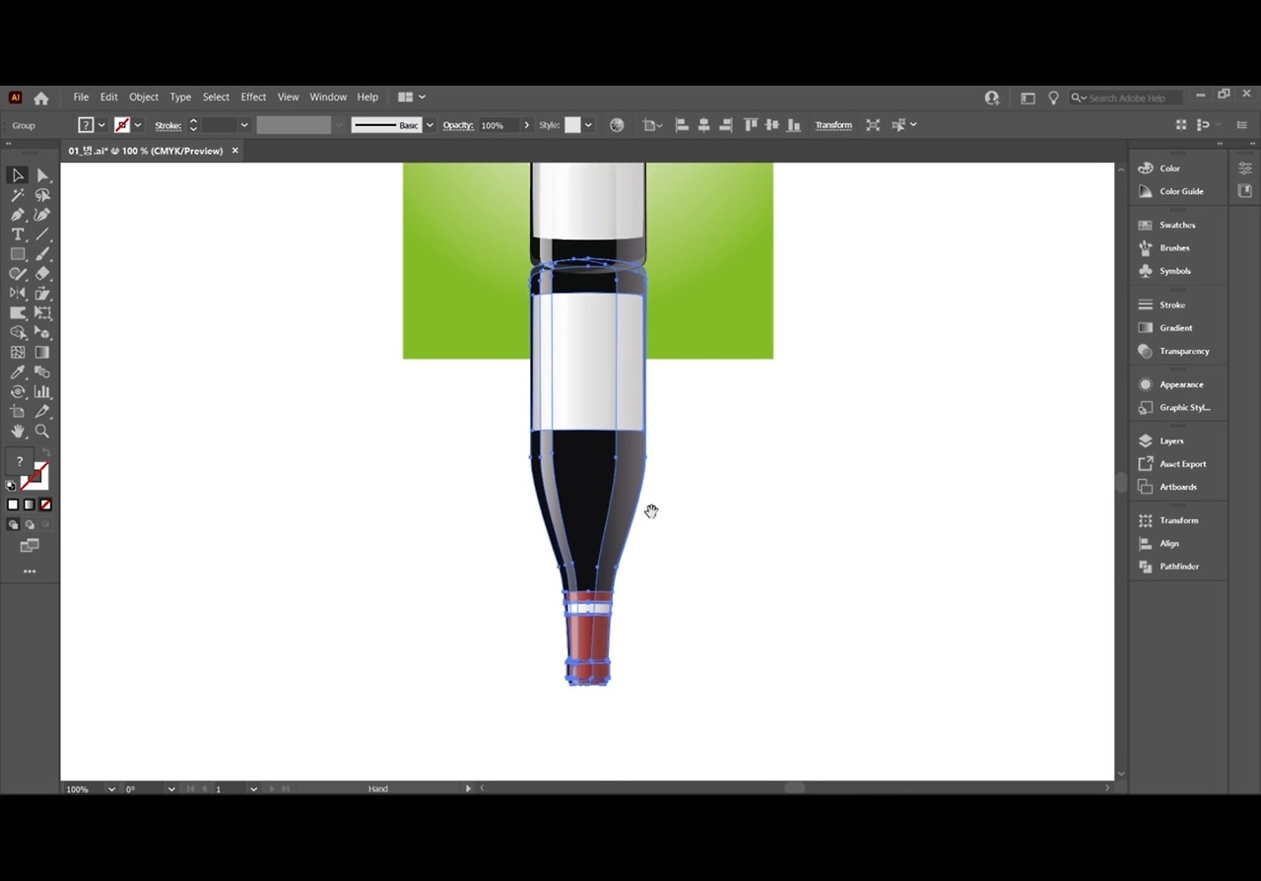Set fill mode to Gradient
Screen dimensions: 1261x881
pyautogui.click(x=30, y=505)
